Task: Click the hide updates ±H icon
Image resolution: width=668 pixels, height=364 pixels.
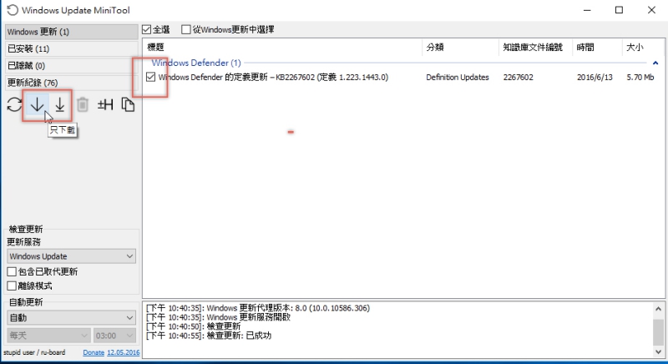Action: pyautogui.click(x=105, y=104)
